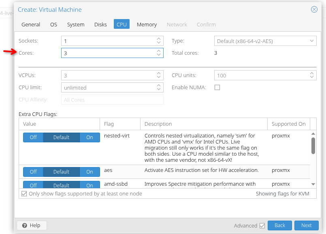Set nested-virt flag to On
The height and width of the screenshot is (234, 326).
89,137
